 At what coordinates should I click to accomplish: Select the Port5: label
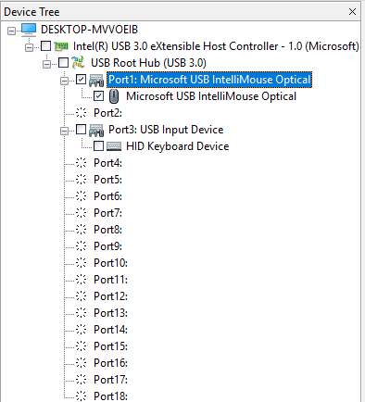(x=107, y=180)
